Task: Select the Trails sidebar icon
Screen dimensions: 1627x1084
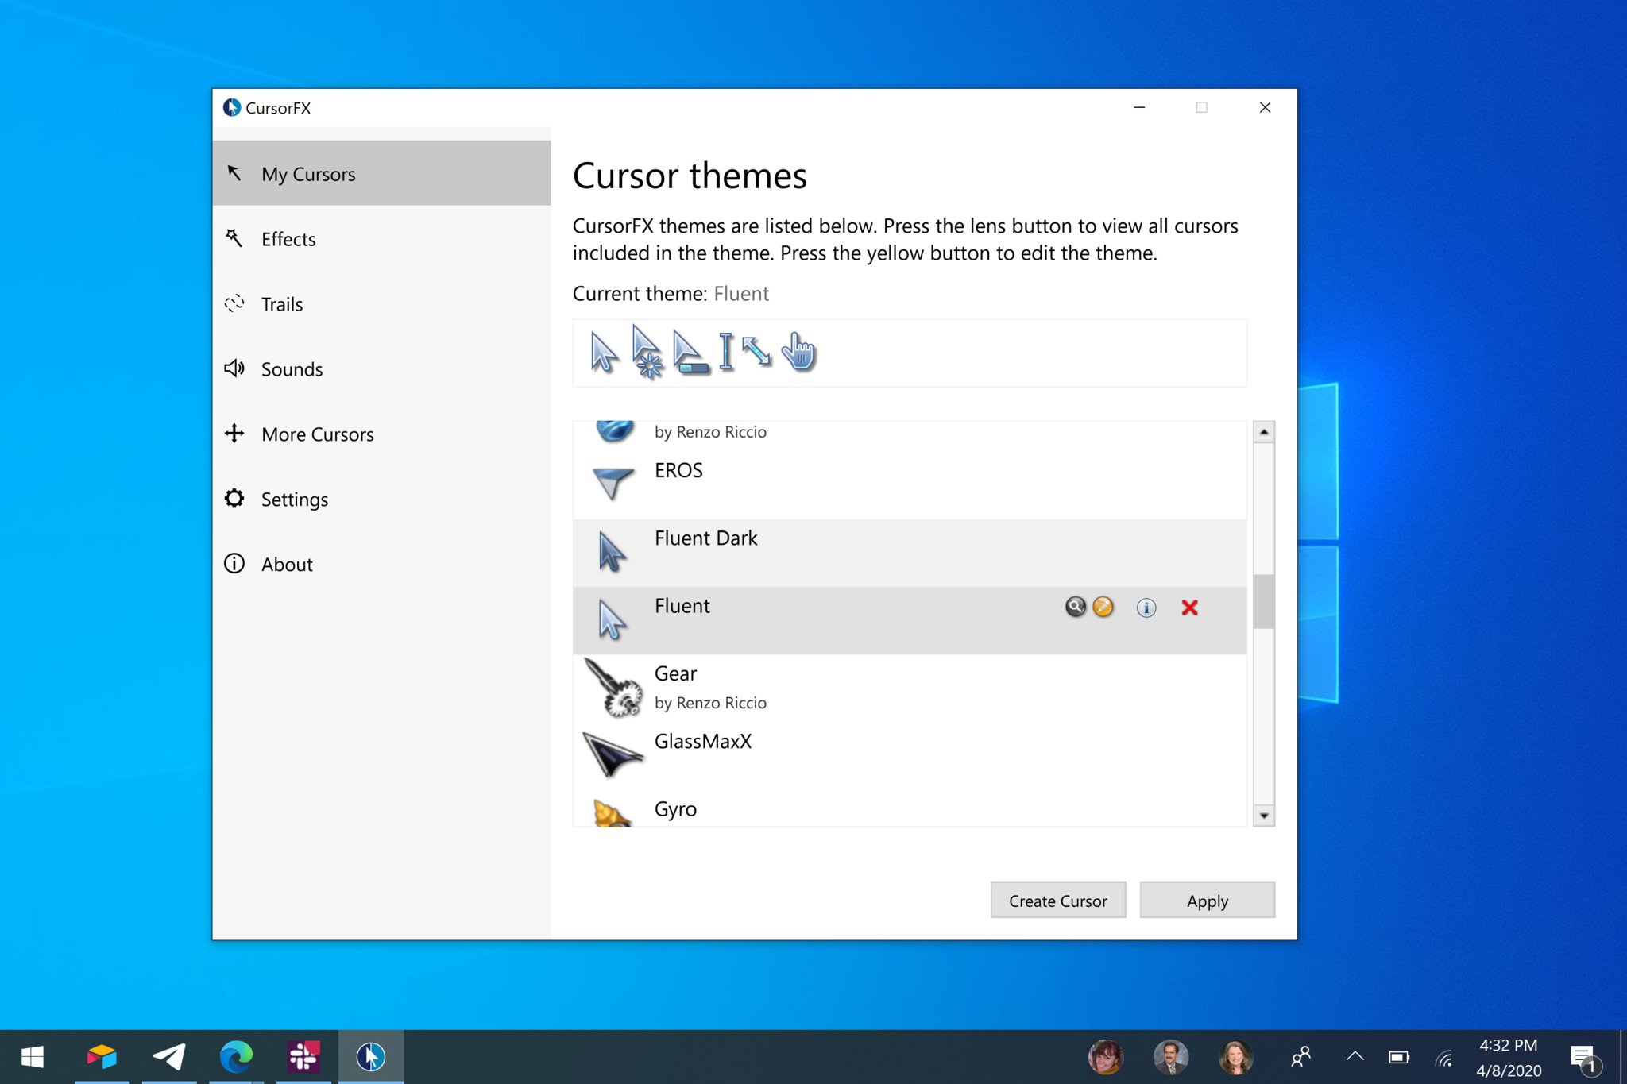Action: pos(234,303)
